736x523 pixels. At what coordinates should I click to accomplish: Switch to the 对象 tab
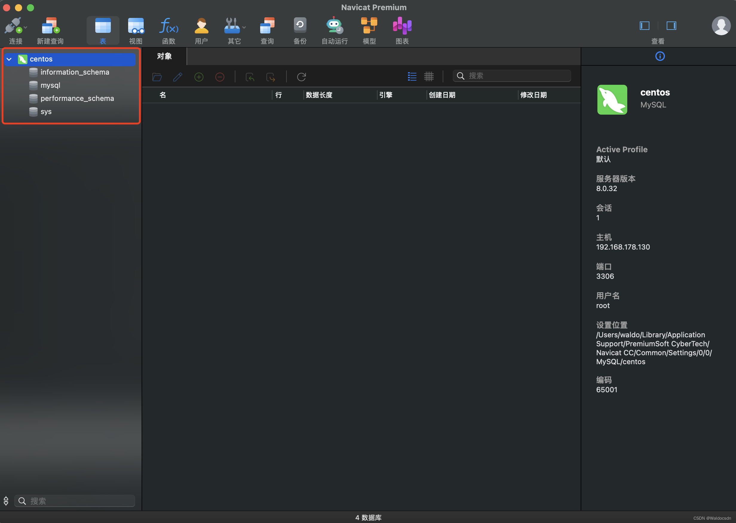(164, 56)
